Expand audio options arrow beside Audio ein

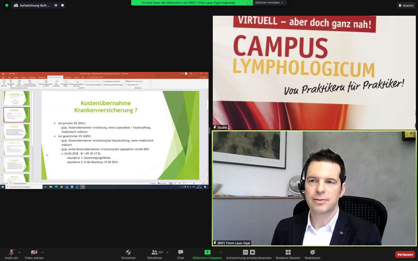19,252
